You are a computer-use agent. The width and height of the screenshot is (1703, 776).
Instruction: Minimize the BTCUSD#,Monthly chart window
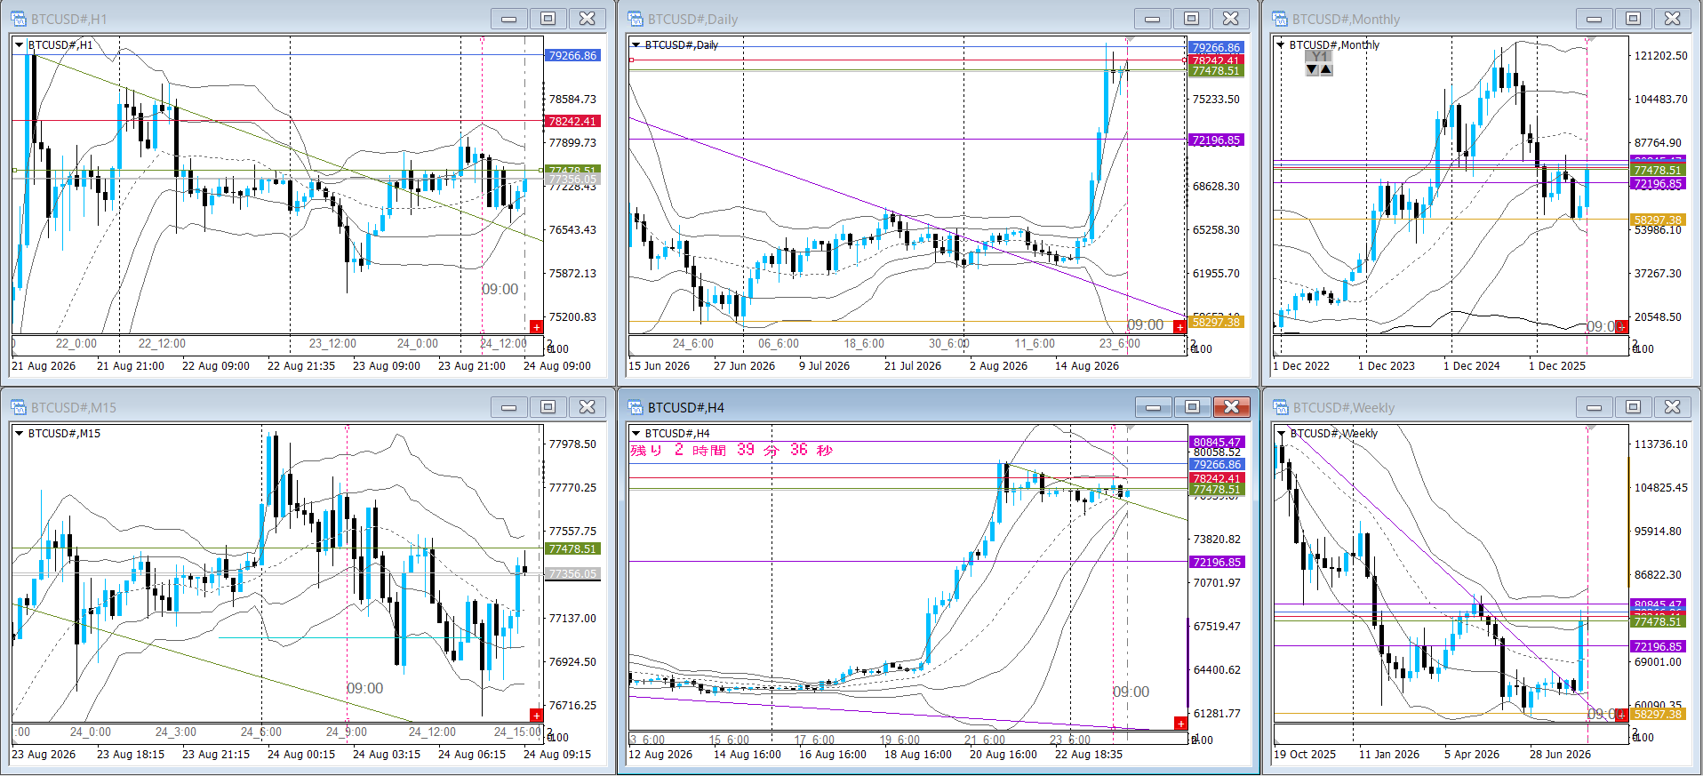click(1595, 19)
